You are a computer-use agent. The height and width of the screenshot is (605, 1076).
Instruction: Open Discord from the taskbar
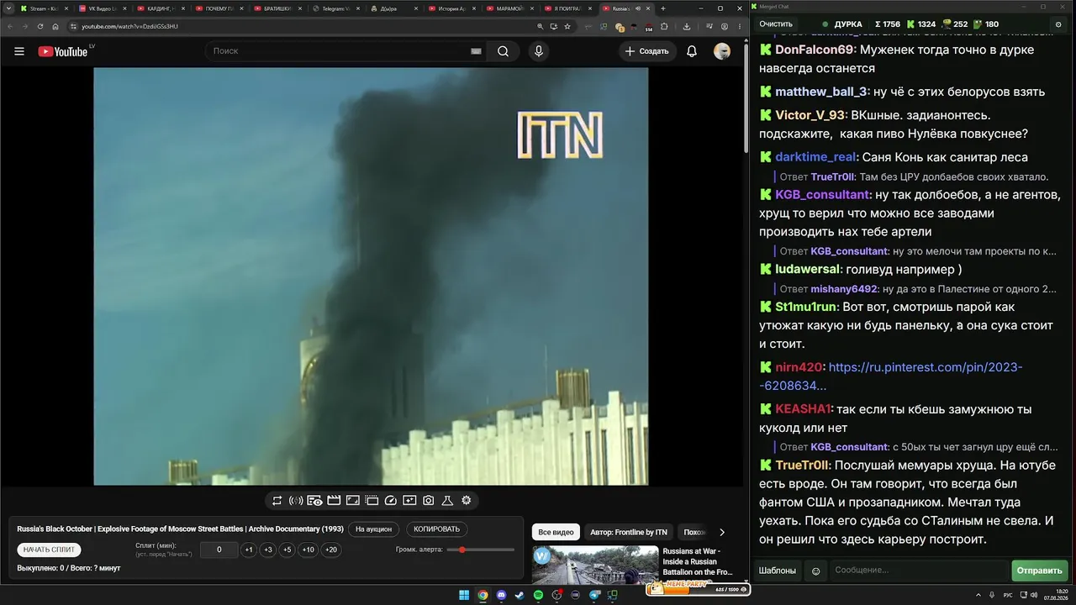pyautogui.click(x=501, y=595)
